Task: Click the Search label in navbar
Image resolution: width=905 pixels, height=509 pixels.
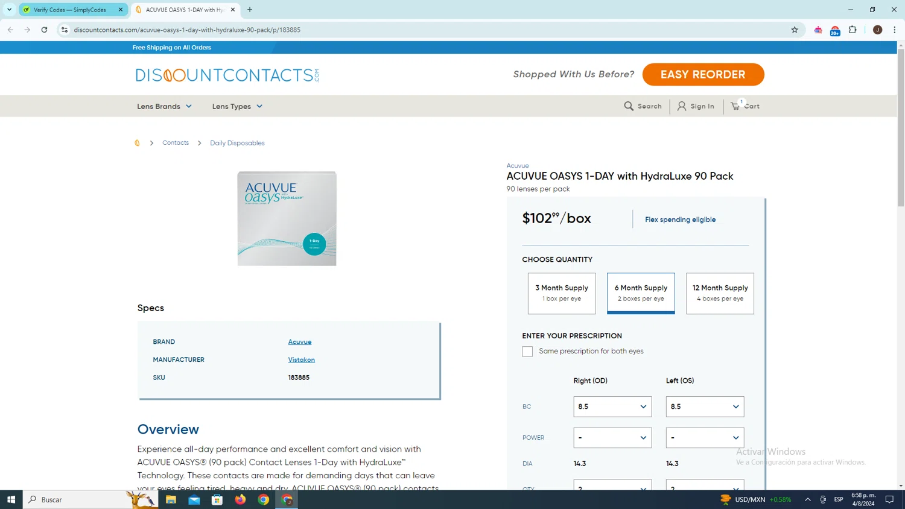Action: (649, 106)
